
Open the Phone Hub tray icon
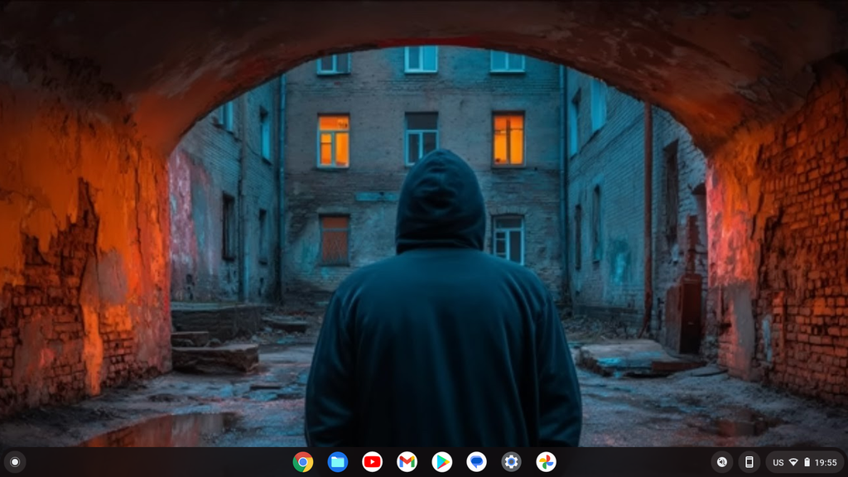coord(749,462)
